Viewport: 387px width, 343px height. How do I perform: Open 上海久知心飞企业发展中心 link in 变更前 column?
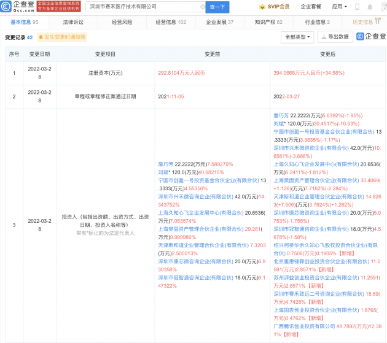[201, 213]
